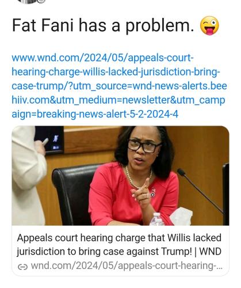The image size is (241, 288).
Task: Select the post text 'Fat Fani has a problem.'
Action: (x=103, y=25)
